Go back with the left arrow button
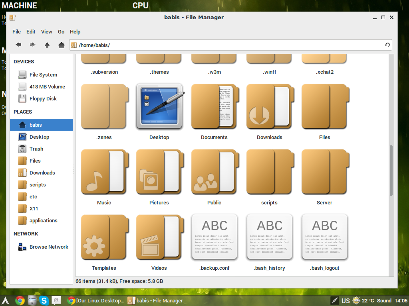Viewport: 409px width, 306px height. 18,45
